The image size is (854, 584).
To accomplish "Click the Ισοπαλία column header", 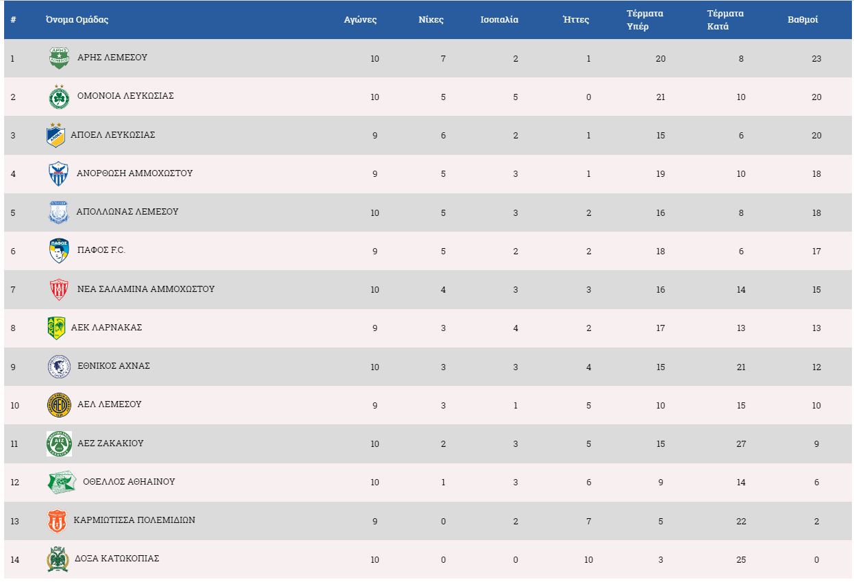I will pyautogui.click(x=499, y=20).
